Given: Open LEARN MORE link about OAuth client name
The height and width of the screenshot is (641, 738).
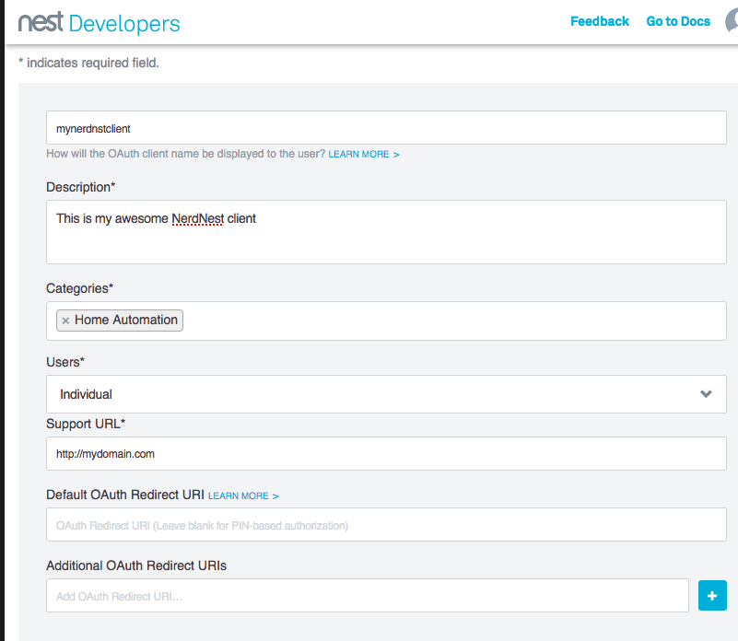Looking at the screenshot, I should coord(364,155).
